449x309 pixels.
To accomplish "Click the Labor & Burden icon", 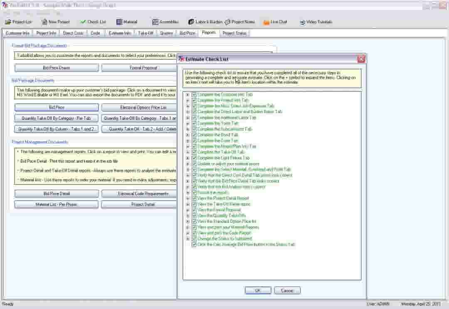I will [191, 22].
